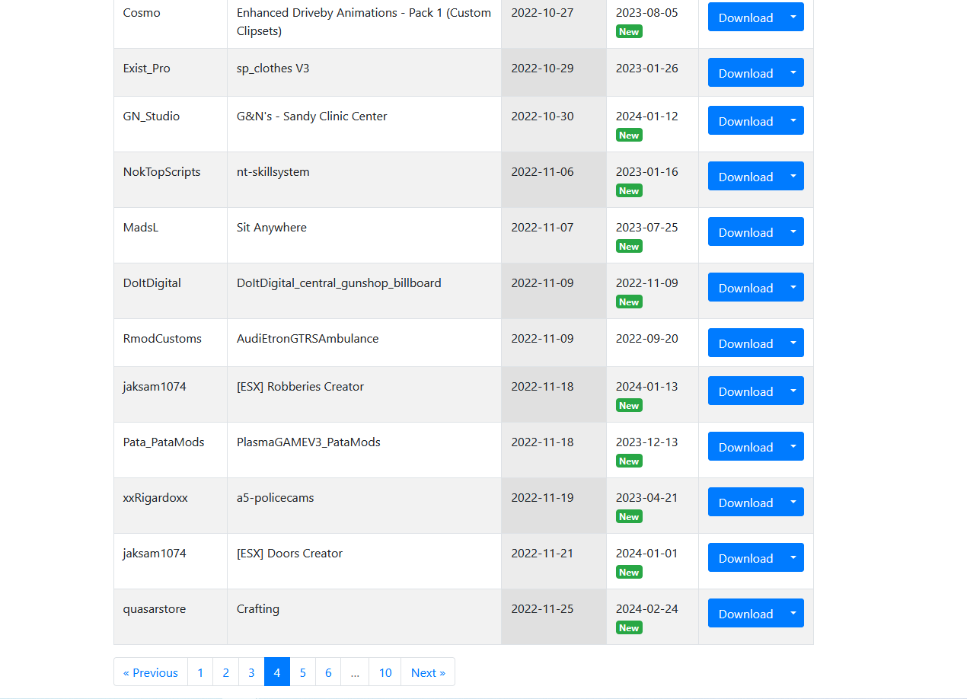
Task: Click updated date 2022-09-20
Action: (647, 338)
